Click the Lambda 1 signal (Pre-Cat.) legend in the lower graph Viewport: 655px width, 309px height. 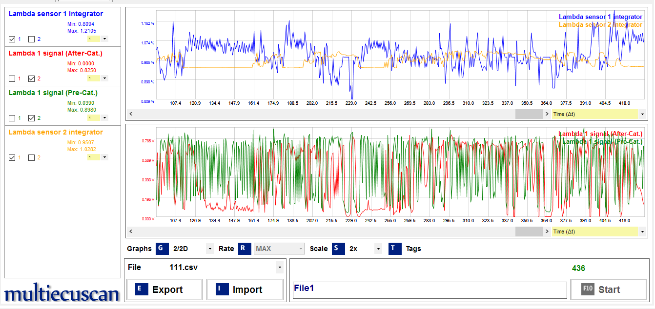[602, 141]
